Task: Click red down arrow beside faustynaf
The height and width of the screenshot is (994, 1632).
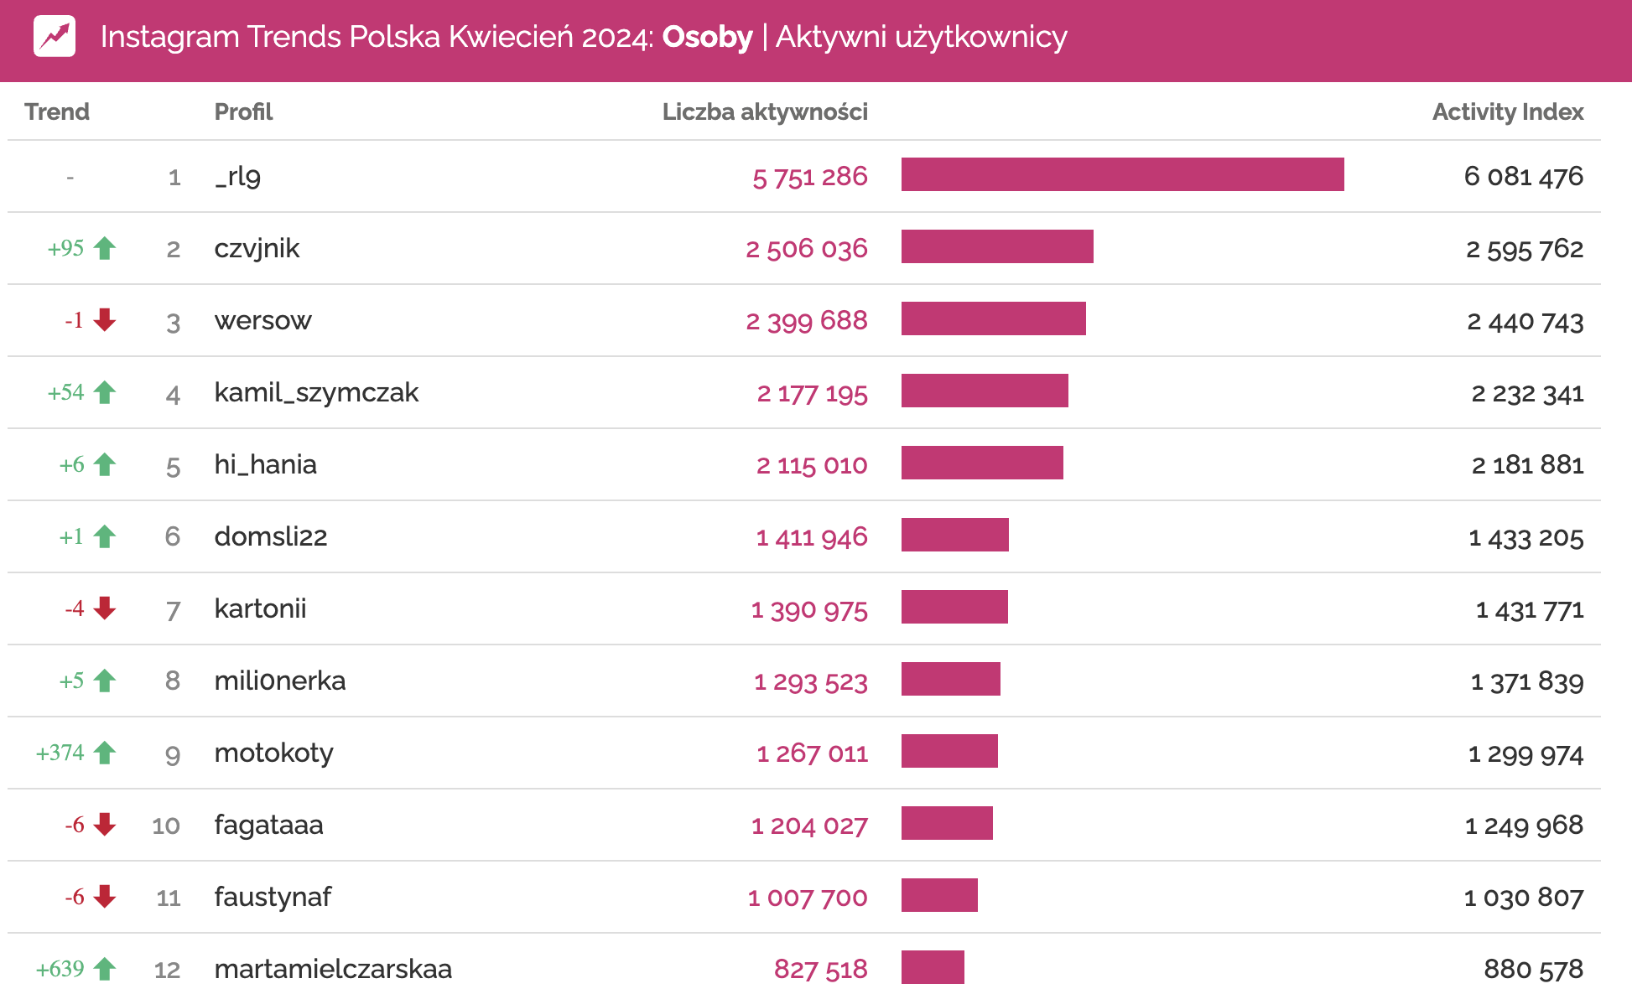Action: point(105,896)
